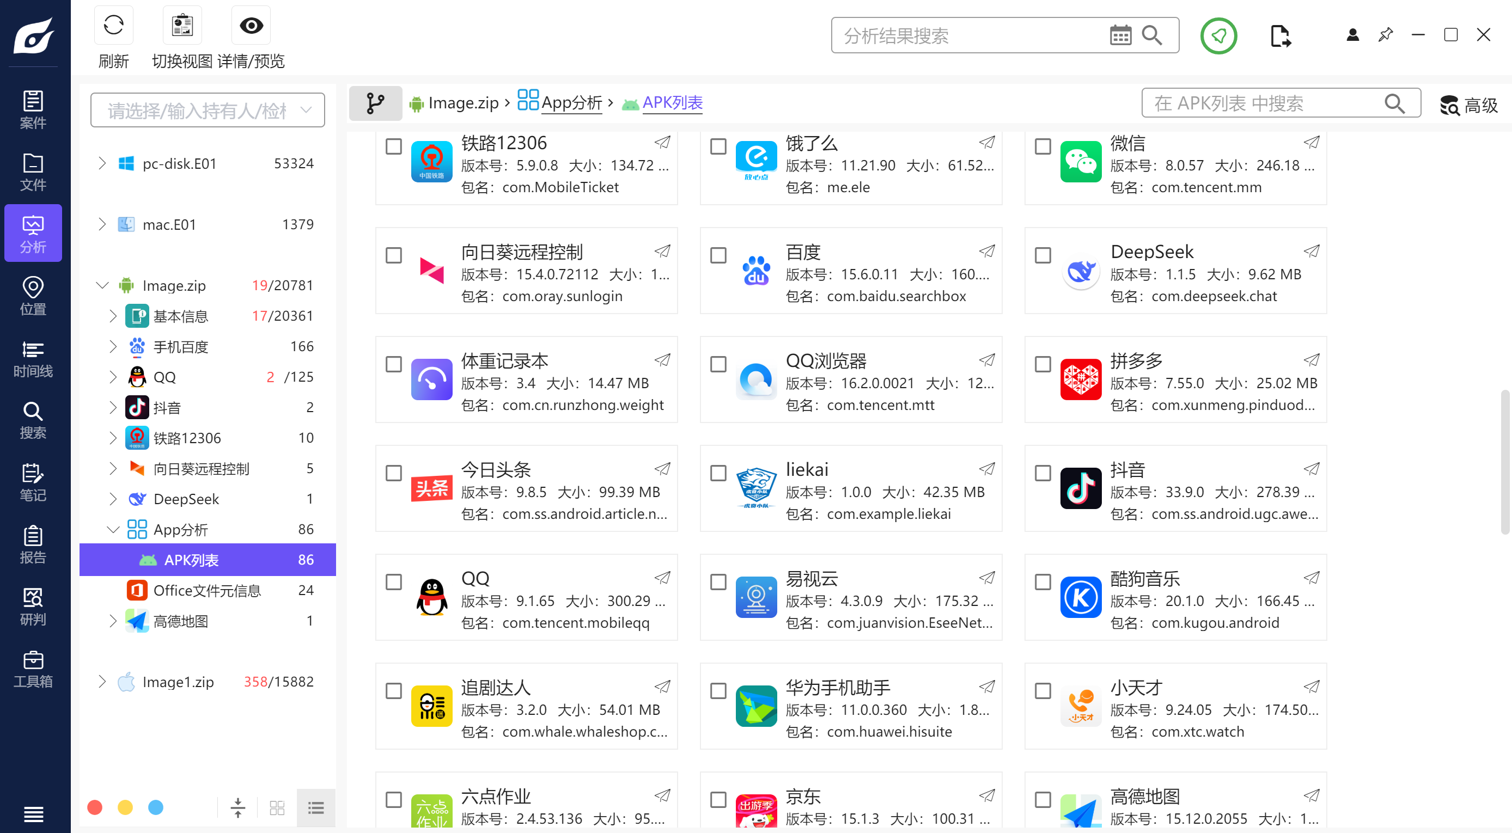Open the Location (位置) sidebar section

33,296
